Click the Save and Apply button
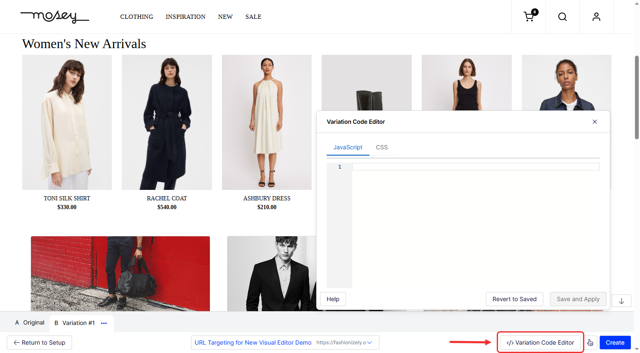Screen dimensions: 640x353 (578, 299)
